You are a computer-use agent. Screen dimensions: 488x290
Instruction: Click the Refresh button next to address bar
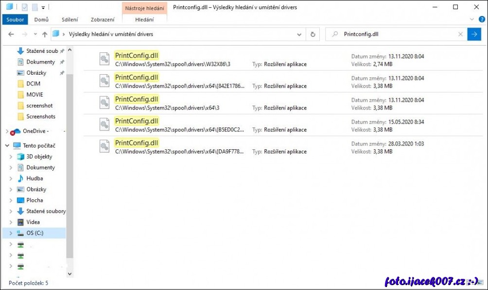(x=313, y=34)
